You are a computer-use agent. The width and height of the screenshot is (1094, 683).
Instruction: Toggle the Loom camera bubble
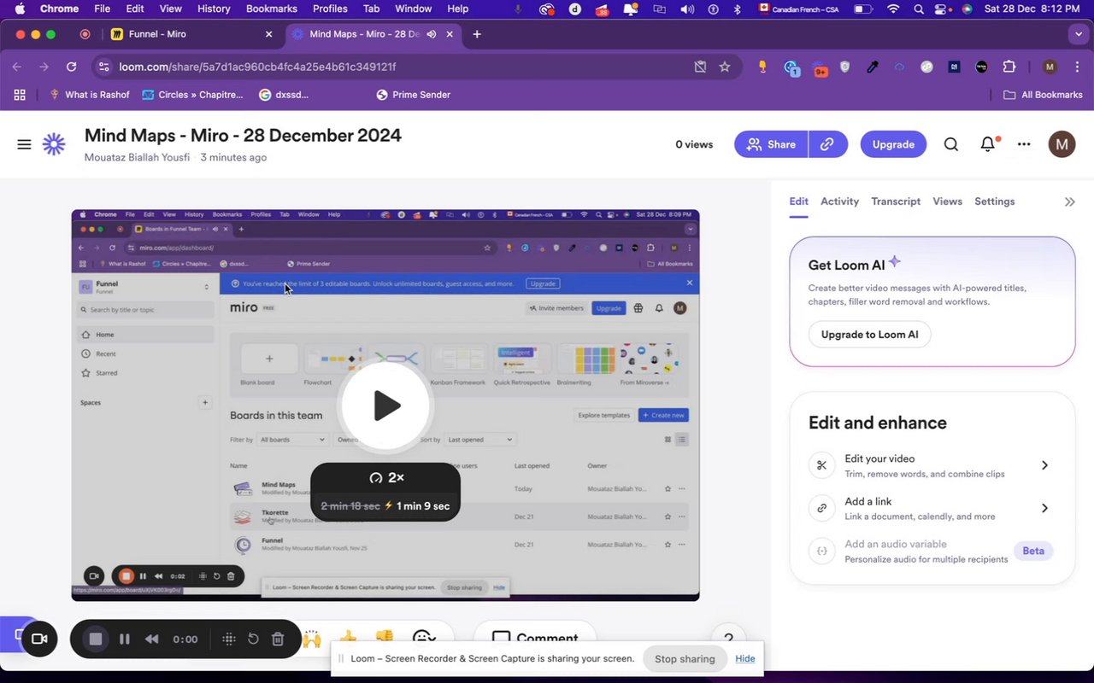(x=38, y=639)
